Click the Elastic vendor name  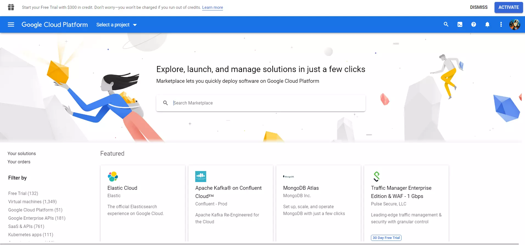114,196
